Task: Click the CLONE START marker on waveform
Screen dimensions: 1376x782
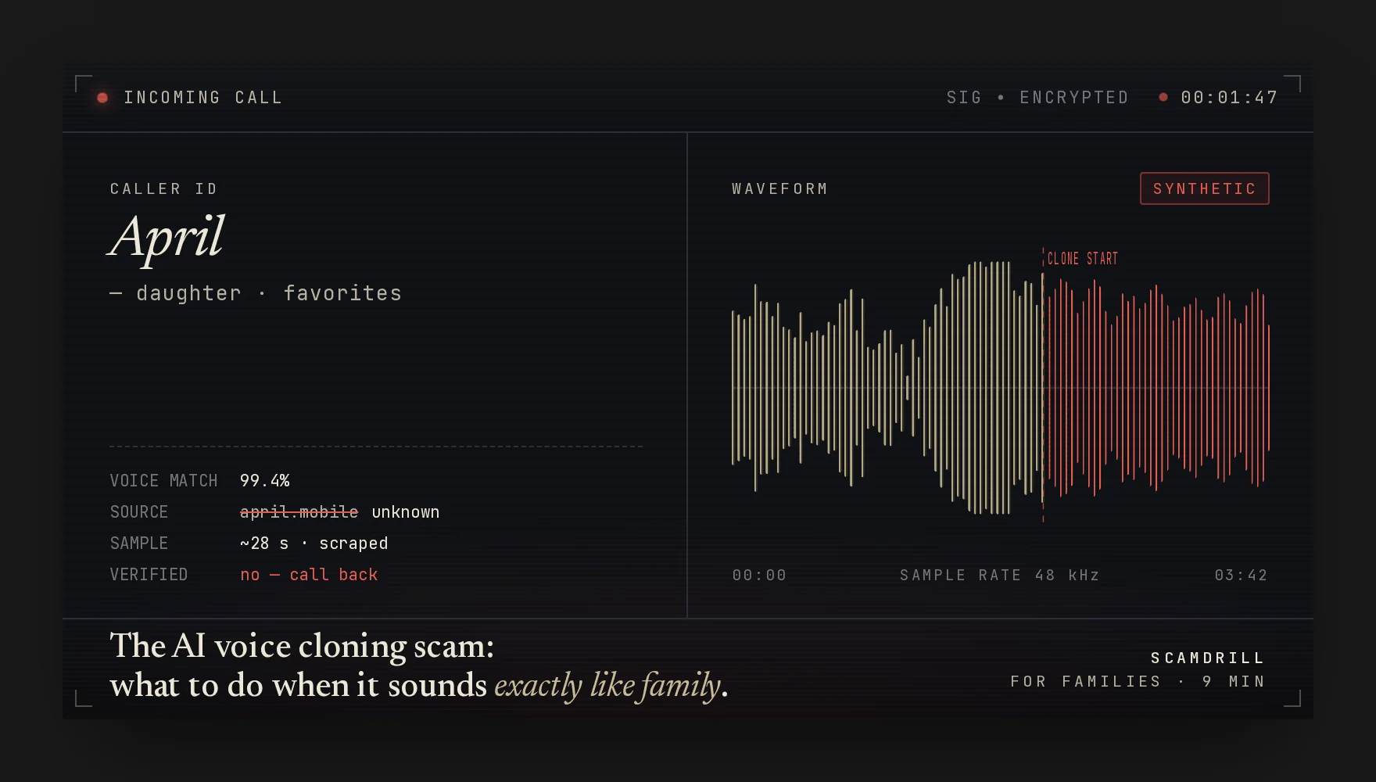Action: (1082, 259)
